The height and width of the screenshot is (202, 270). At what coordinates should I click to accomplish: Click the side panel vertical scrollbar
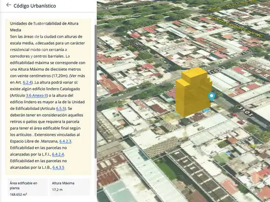click(96, 91)
